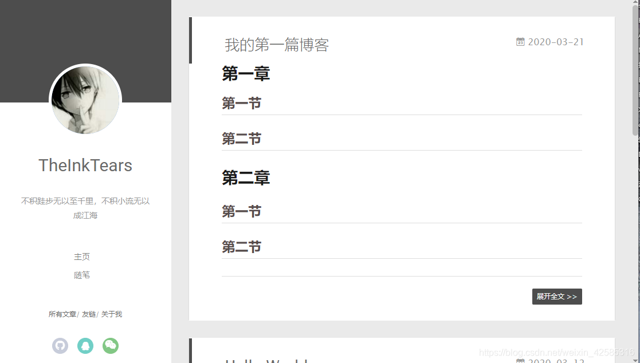Click 第二节 under 第一章
The image size is (640, 363).
point(241,139)
